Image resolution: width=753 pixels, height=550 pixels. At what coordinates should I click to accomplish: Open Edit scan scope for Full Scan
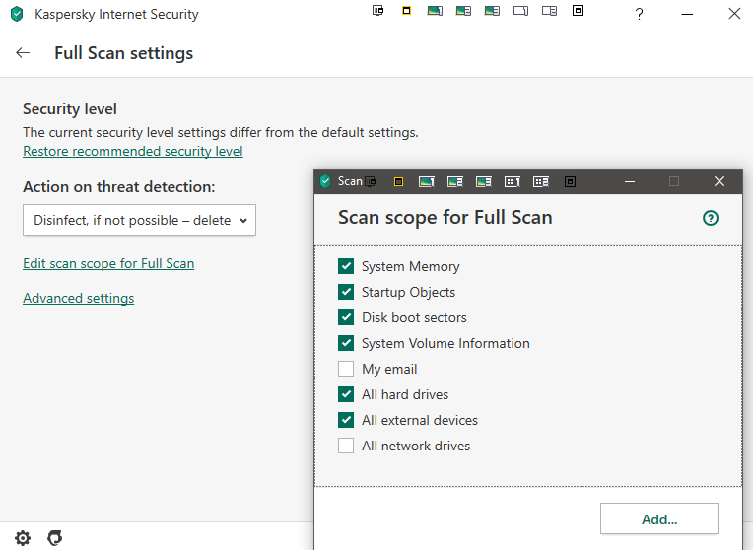pyautogui.click(x=108, y=263)
